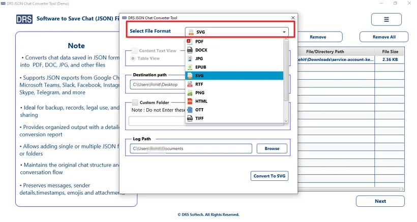Screen dimensions: 417x222
Task: Choose PDF from the format list
Action: point(234,42)
